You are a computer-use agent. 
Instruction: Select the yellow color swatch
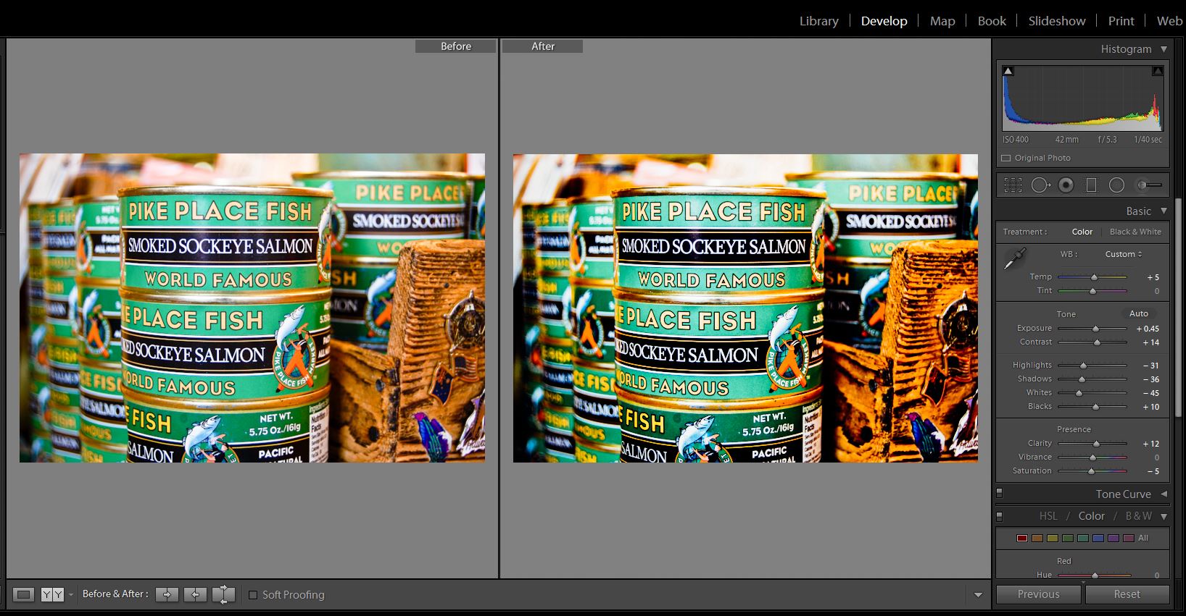click(1053, 538)
